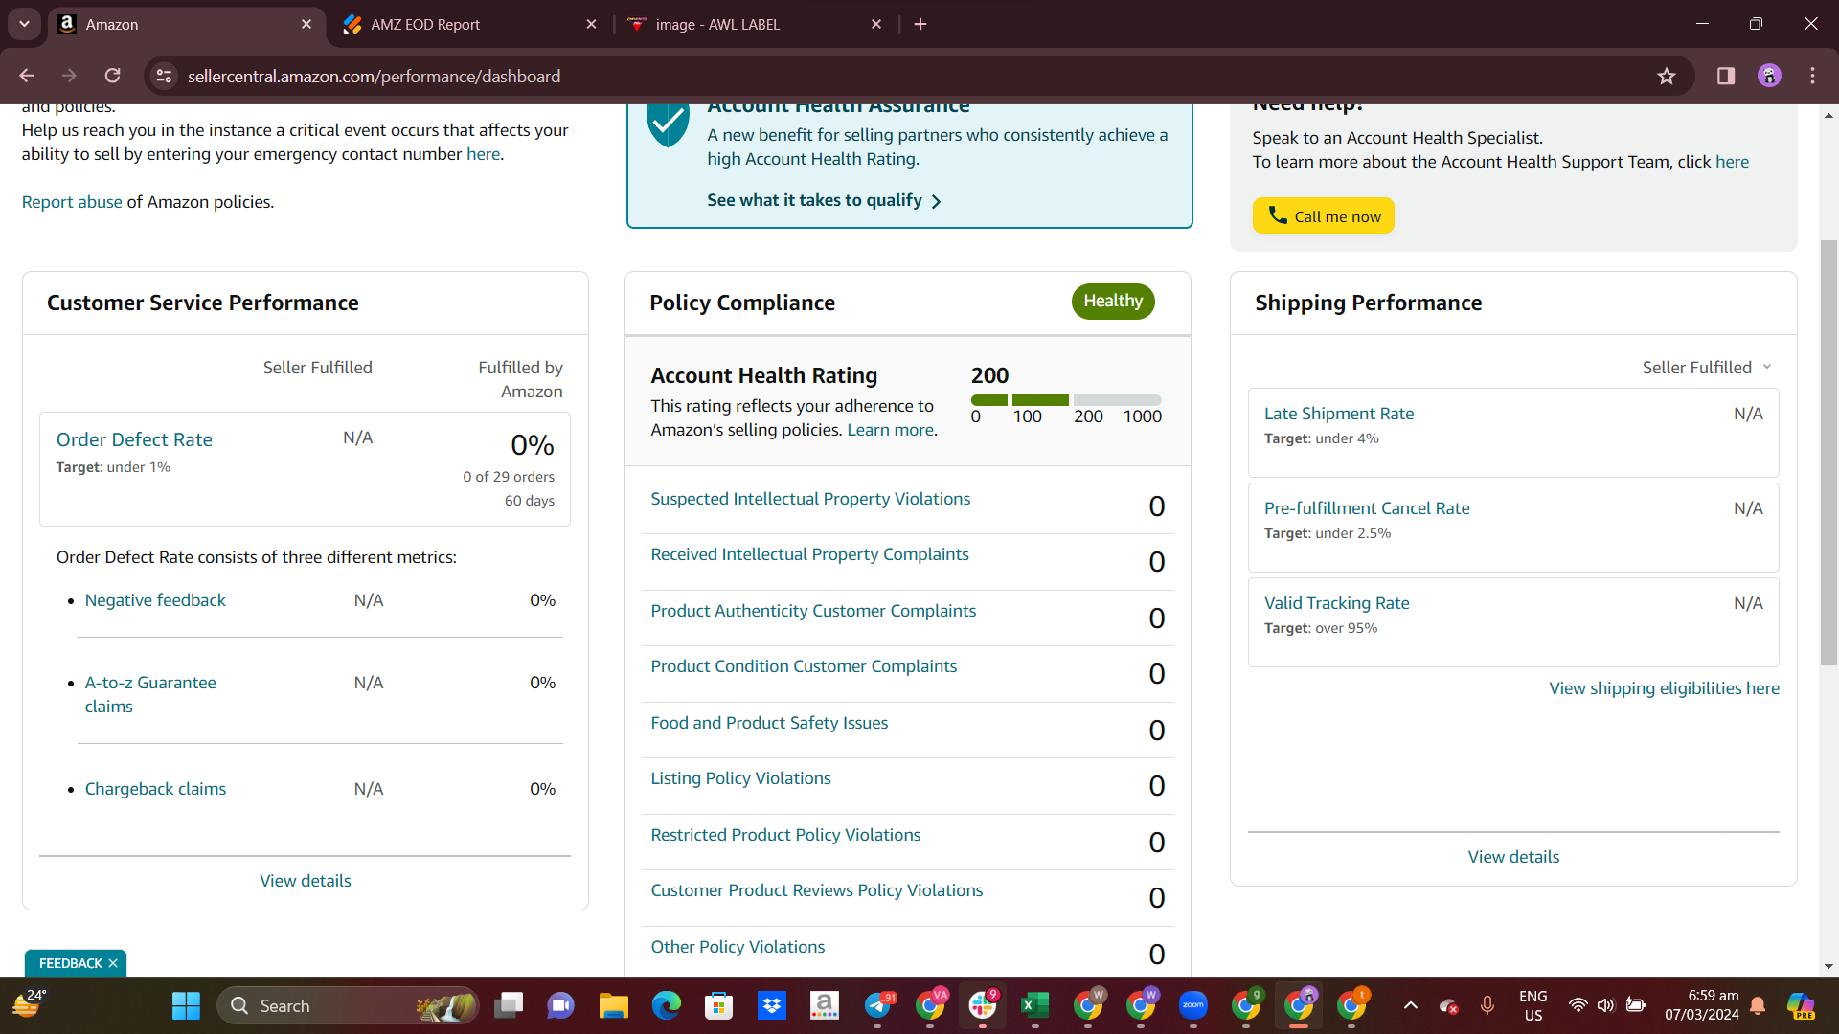
Task: Open A-to-z Guarantee claims link
Action: click(x=150, y=694)
